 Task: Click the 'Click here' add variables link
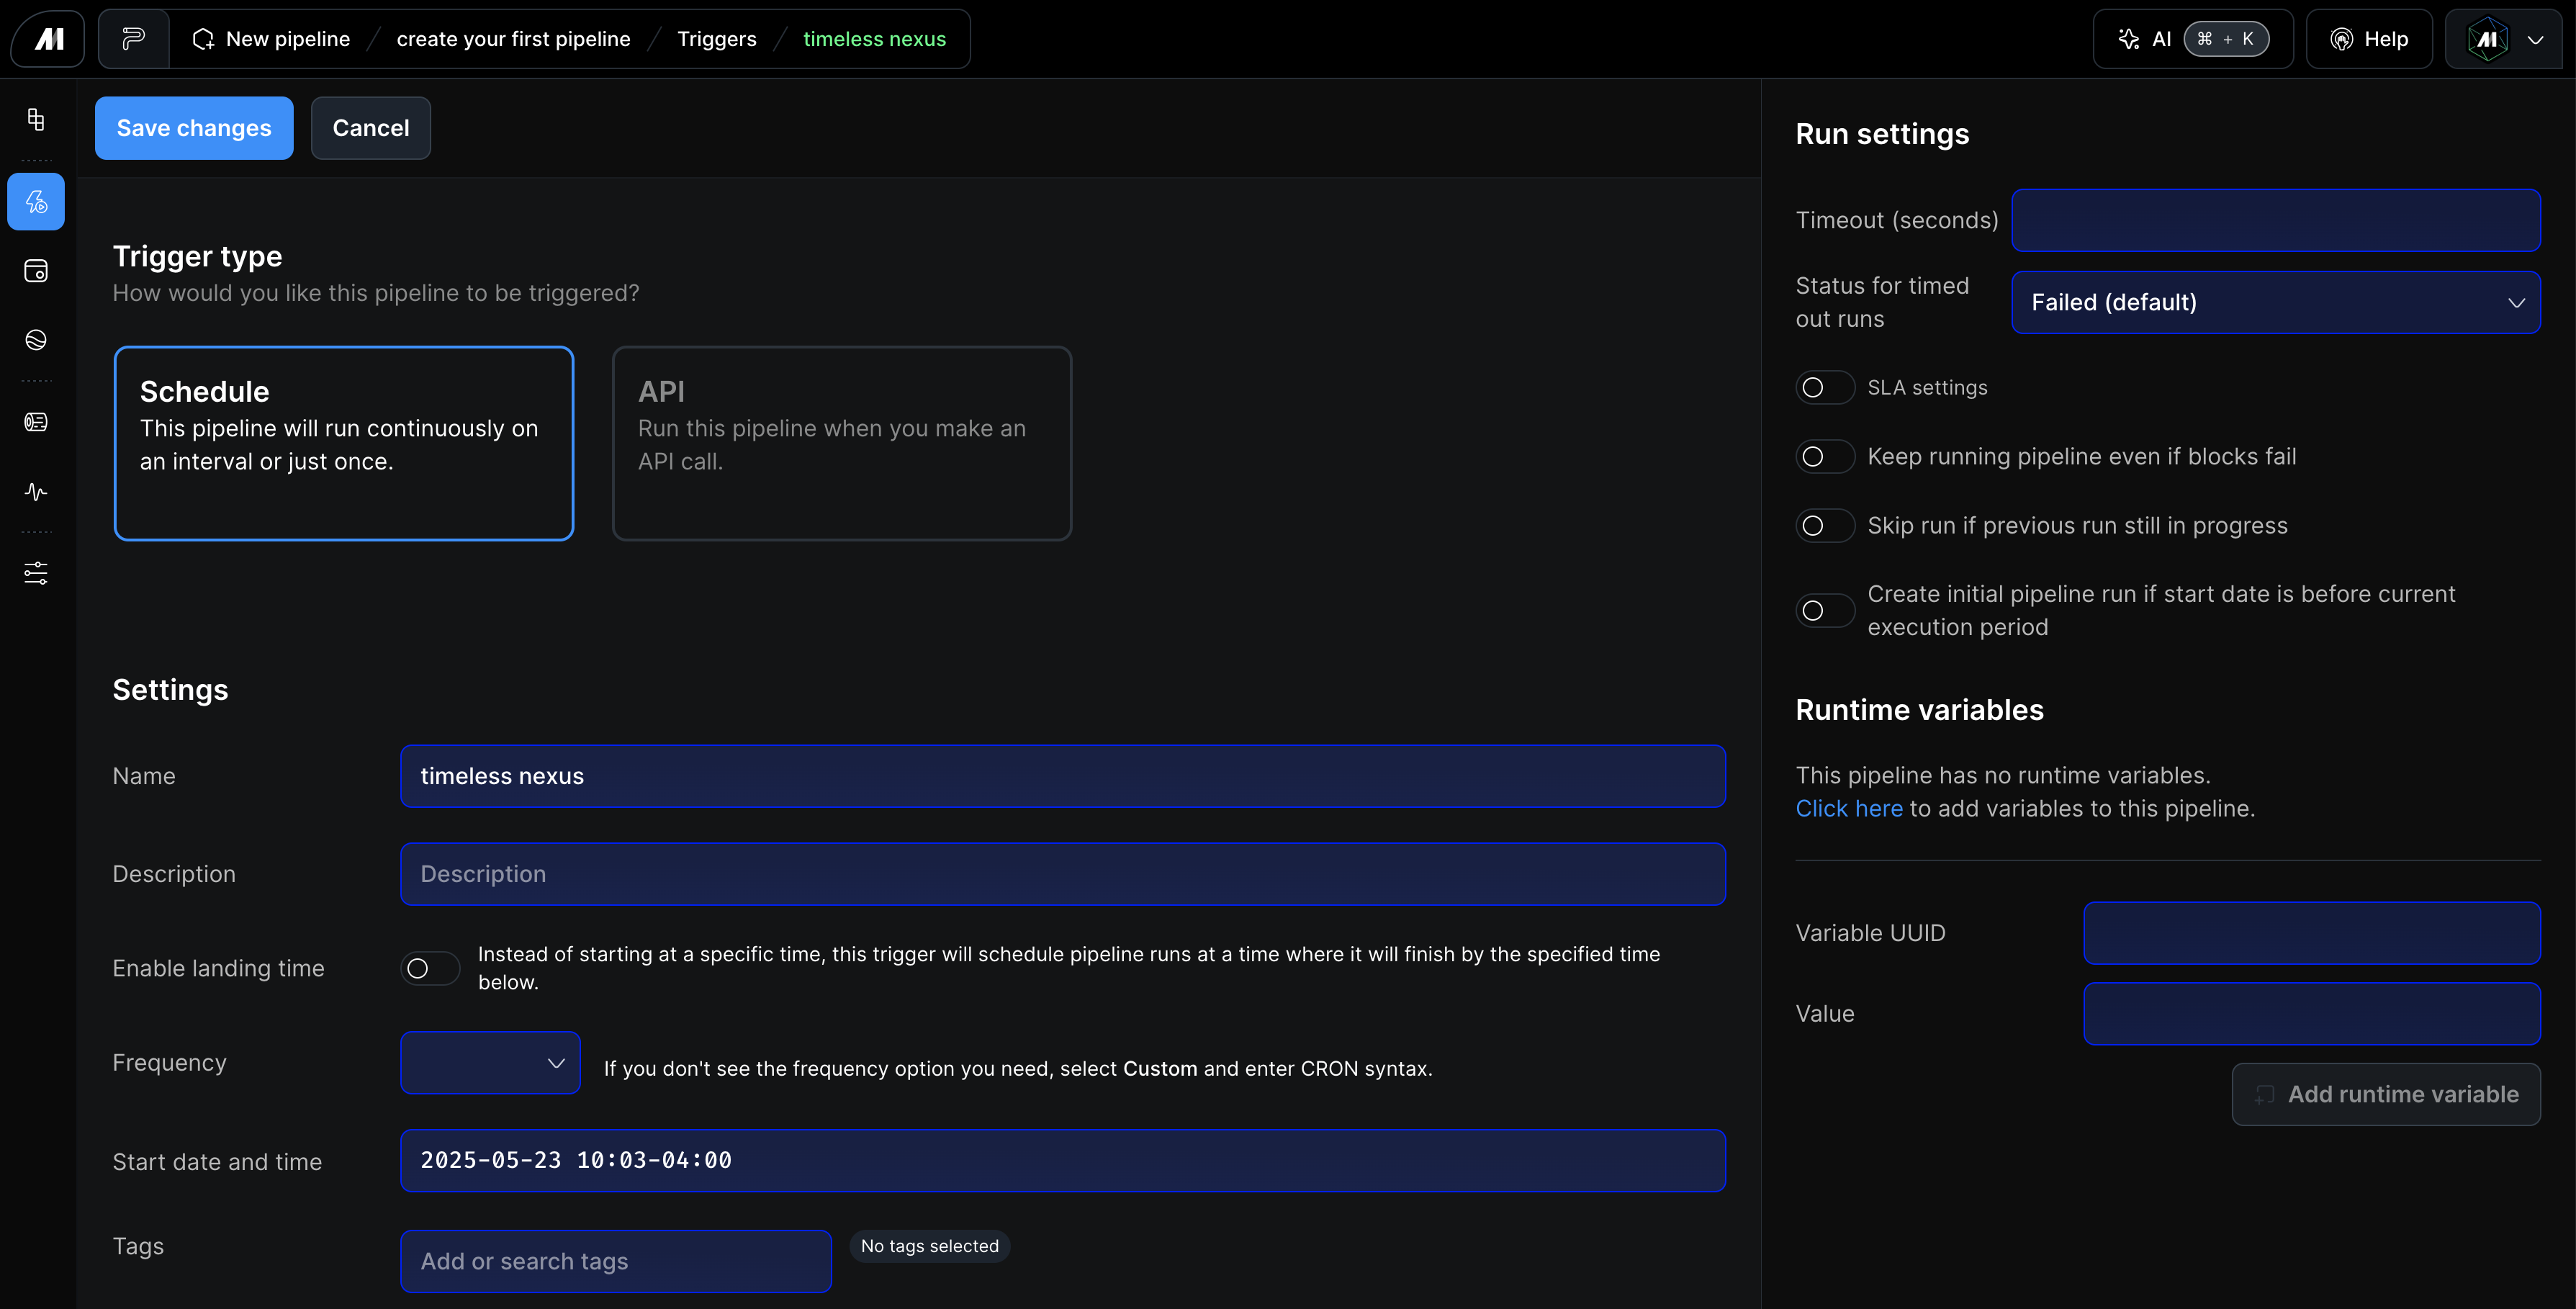[1848, 808]
